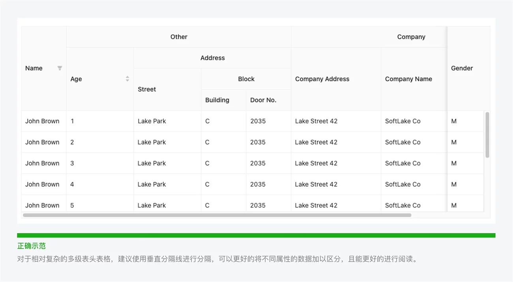Click the Gender M cell in the Age 1 row

coord(454,121)
